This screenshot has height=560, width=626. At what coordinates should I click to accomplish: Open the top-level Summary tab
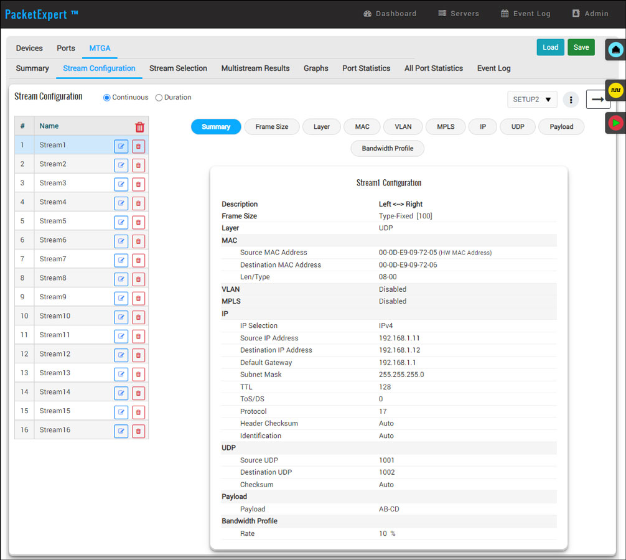32,68
